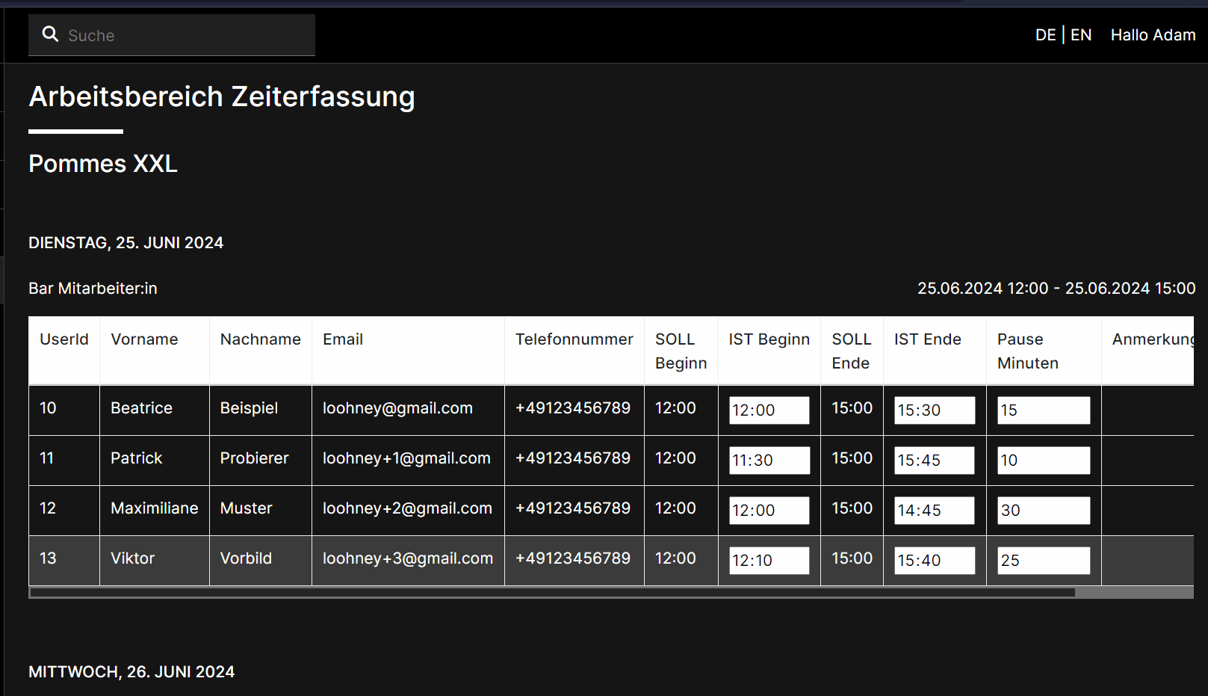Screen dimensions: 1208x696
Task: Edit Pause Minuten for Patrick
Action: (1044, 461)
